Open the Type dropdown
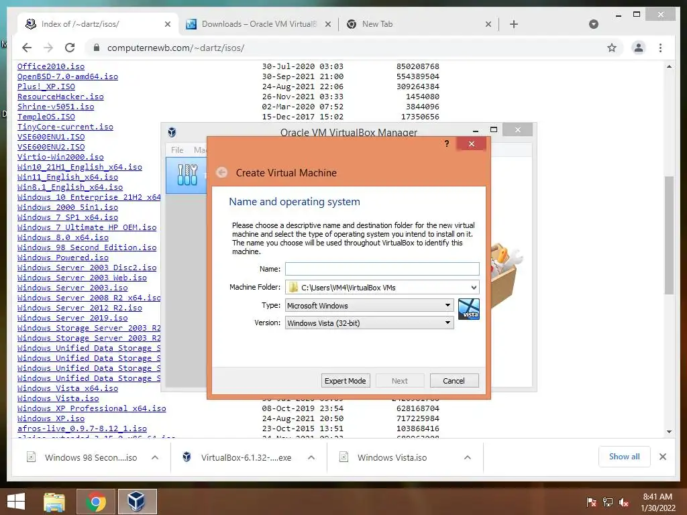The image size is (687, 515). (x=370, y=305)
